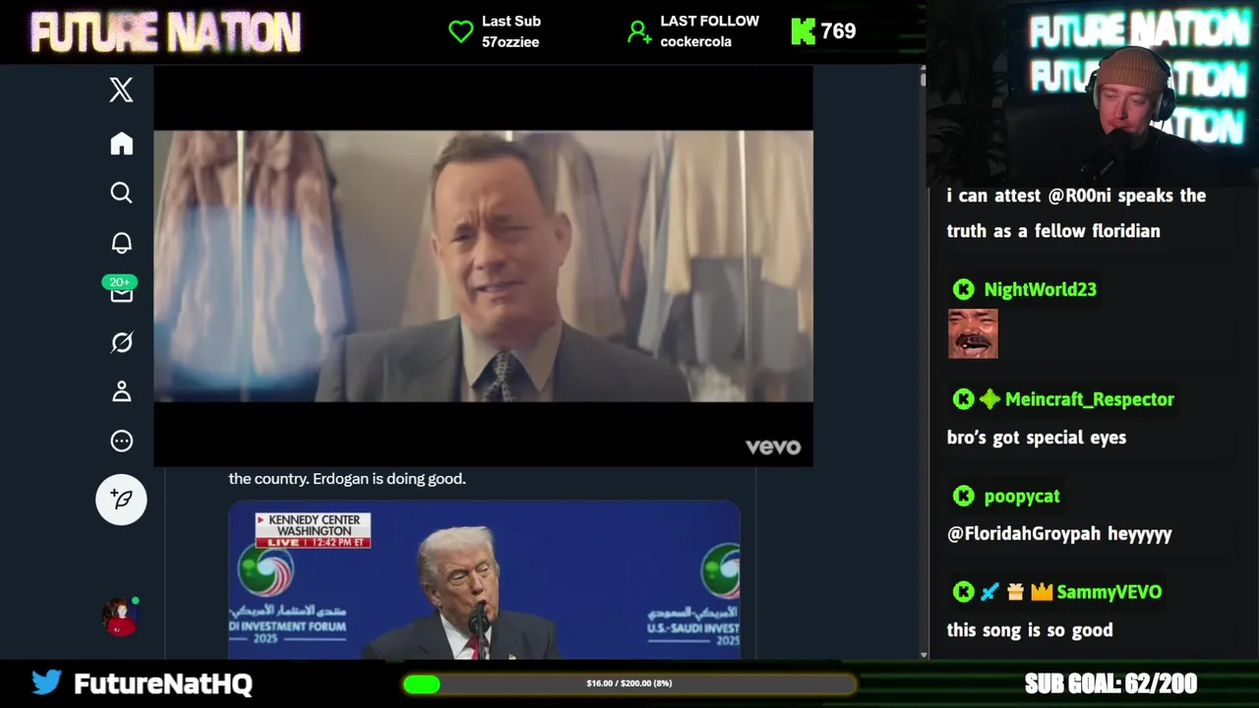Click the Last Sub heart icon

[460, 31]
